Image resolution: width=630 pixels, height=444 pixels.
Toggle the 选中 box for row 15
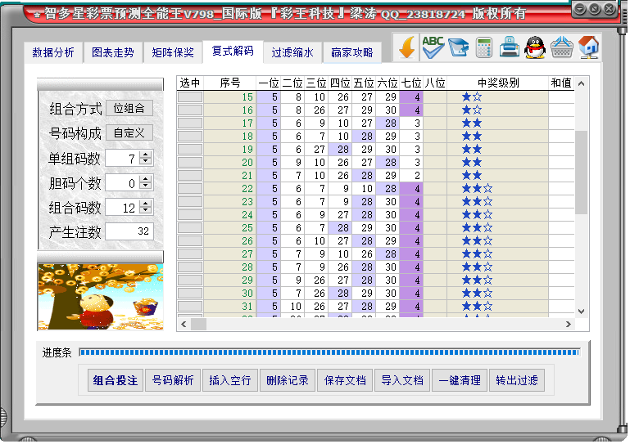190,97
